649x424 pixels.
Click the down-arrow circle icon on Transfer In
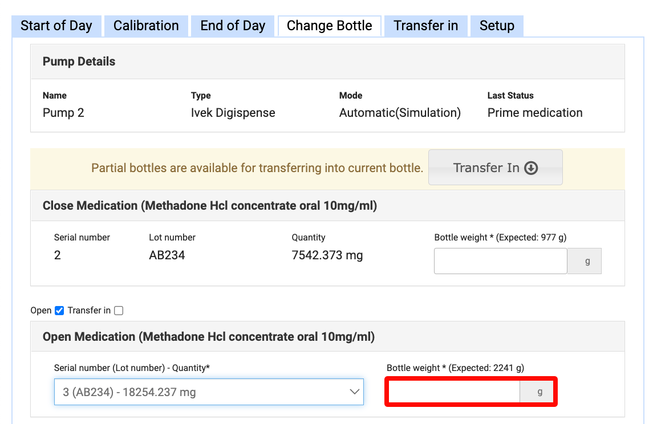(531, 168)
